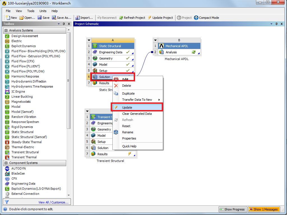The height and width of the screenshot is (215, 287).
Task: Click the Update Project lightning icon
Action: (x=149, y=18)
